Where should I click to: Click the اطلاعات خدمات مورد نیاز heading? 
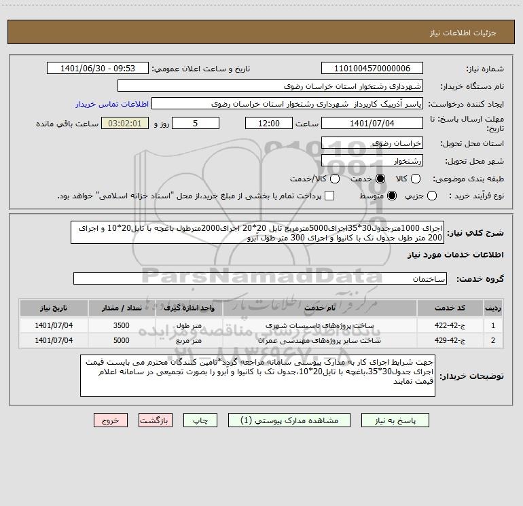coord(455,255)
